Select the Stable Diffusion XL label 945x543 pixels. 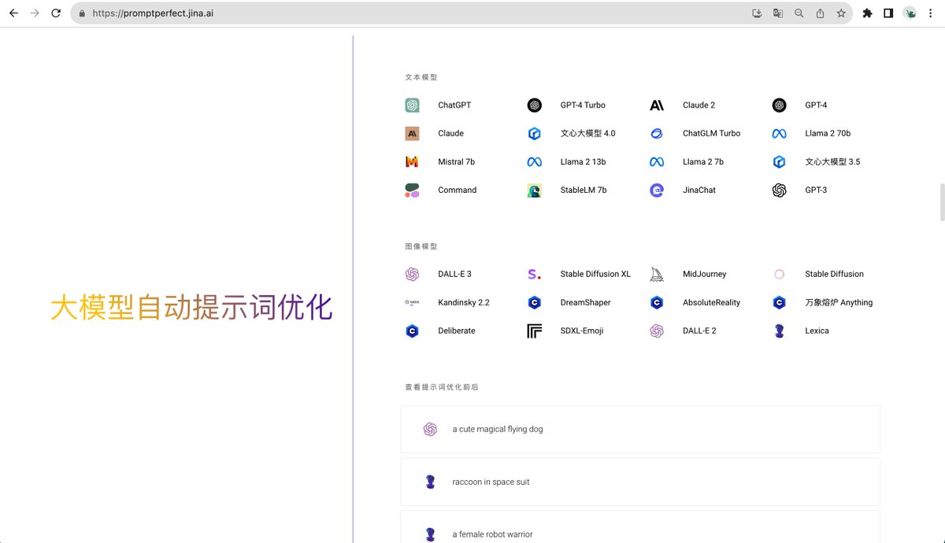(595, 275)
